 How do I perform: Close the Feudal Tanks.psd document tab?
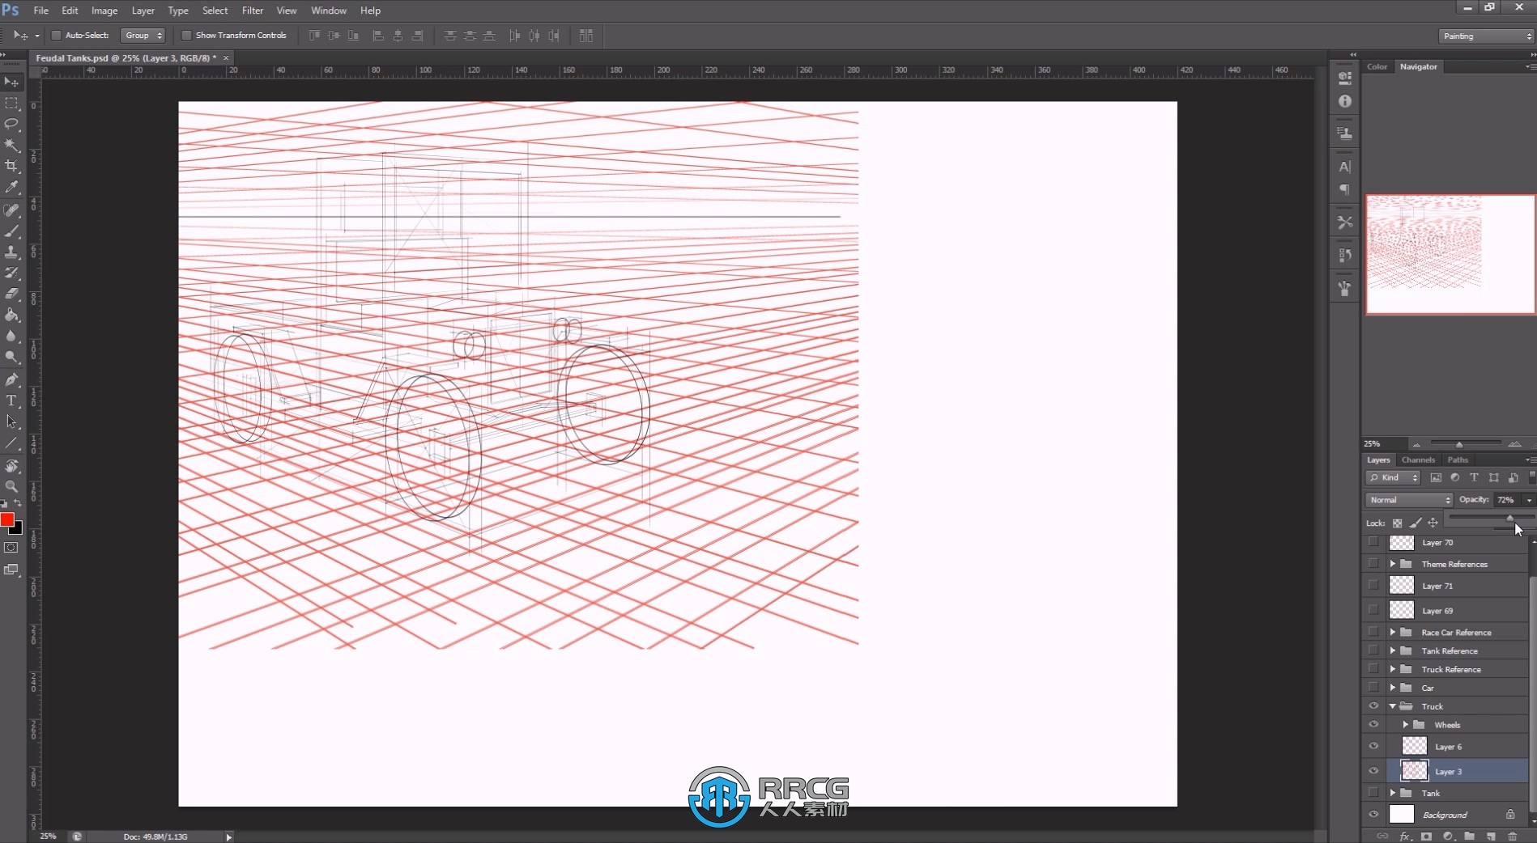[226, 58]
